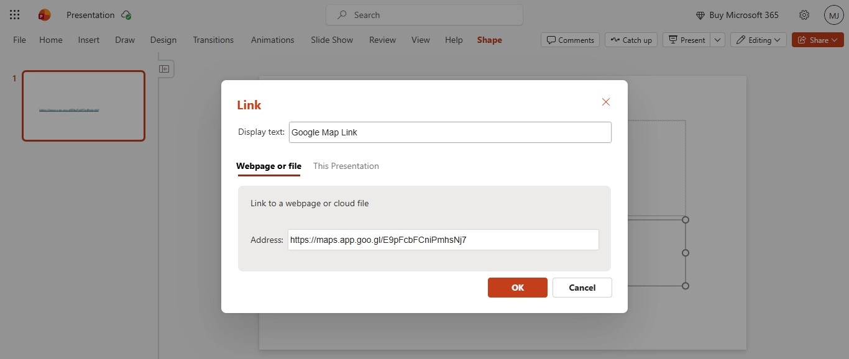Click the PowerPoint application icon
This screenshot has width=849, height=359.
click(x=44, y=14)
